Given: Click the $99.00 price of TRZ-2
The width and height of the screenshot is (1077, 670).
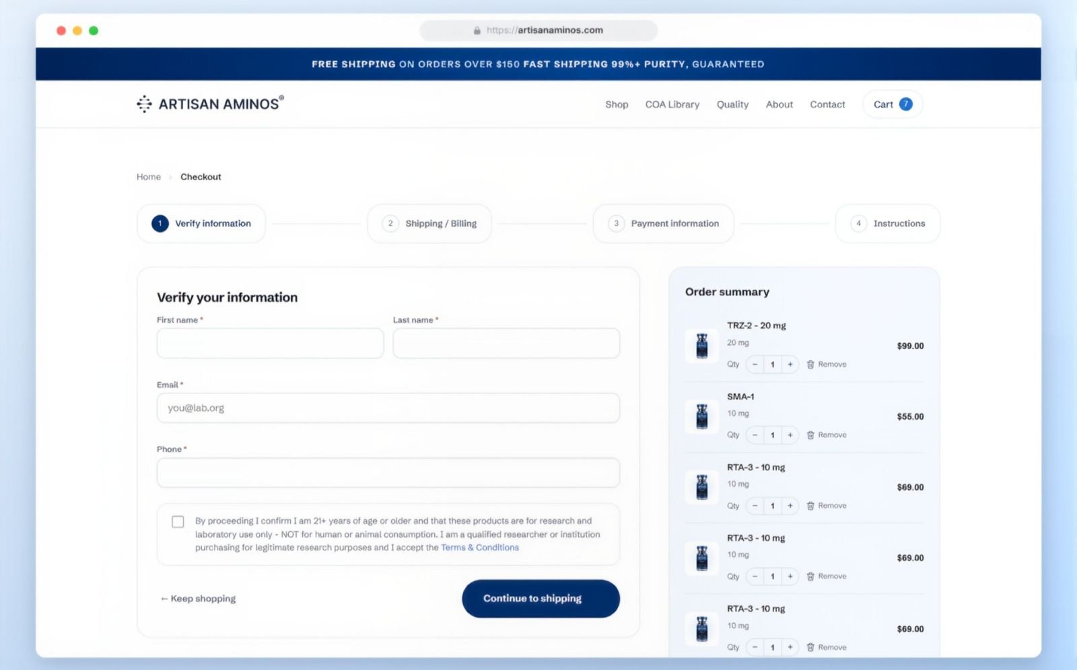Looking at the screenshot, I should coord(910,346).
